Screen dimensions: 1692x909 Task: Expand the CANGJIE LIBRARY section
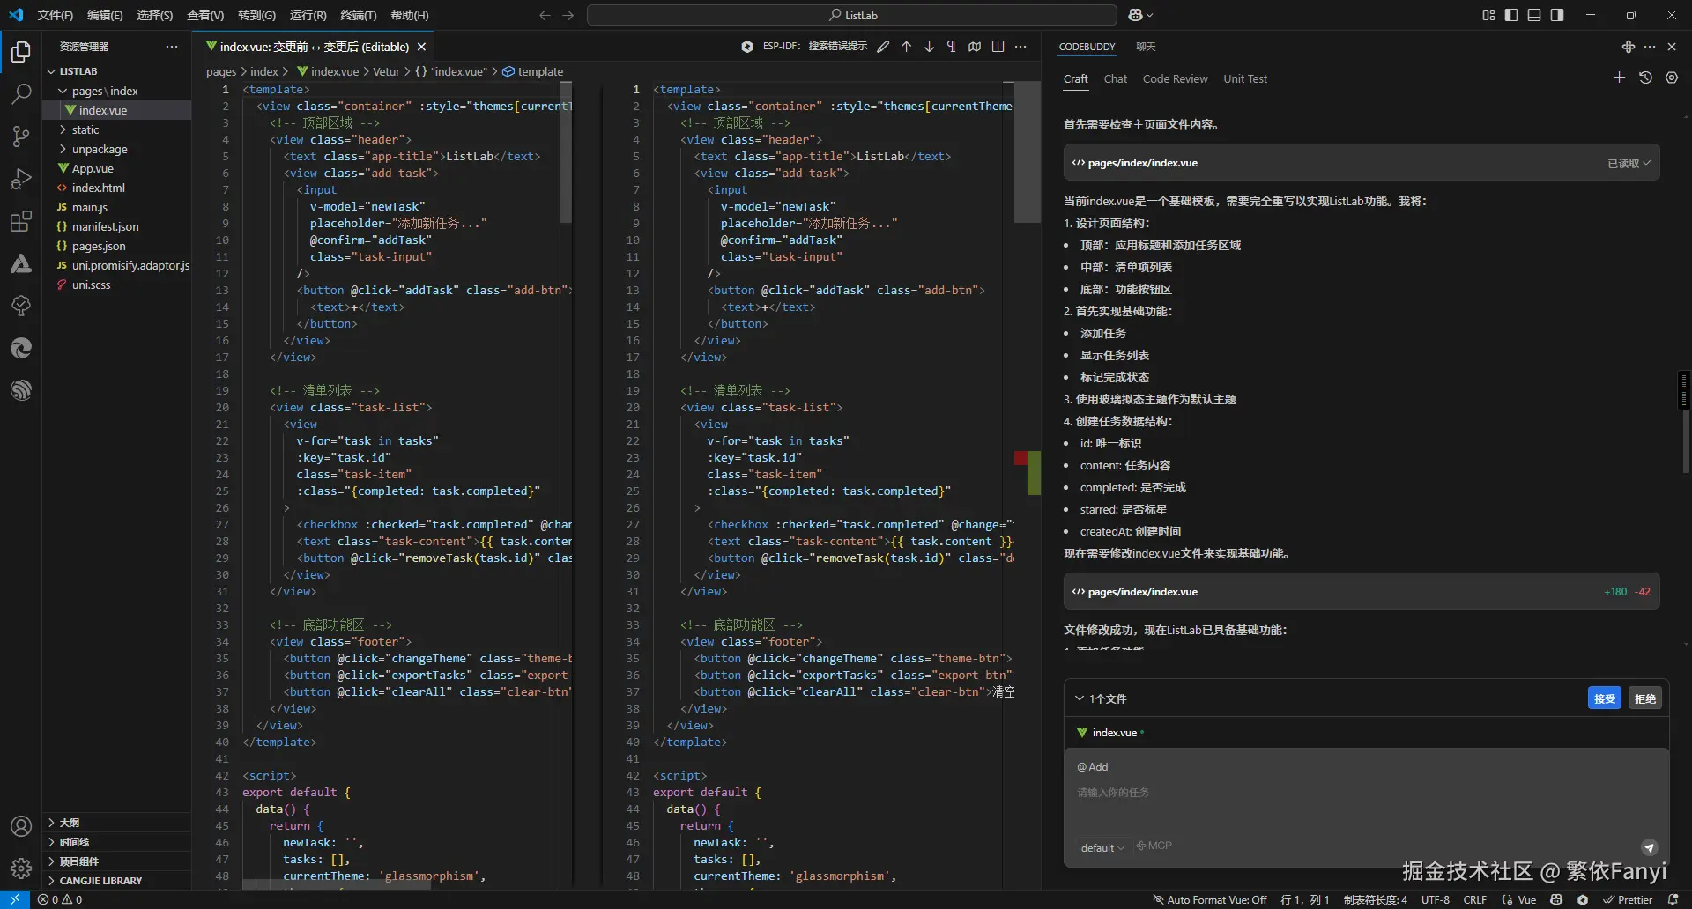click(x=117, y=881)
